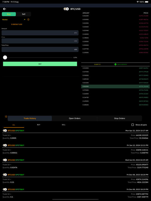The width and height of the screenshot is (151, 201).
Task: Select bid price 60777.379528
Action: click(144, 72)
